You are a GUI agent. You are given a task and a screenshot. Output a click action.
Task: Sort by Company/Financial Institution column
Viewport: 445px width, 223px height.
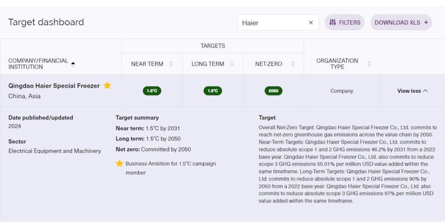coord(73,64)
